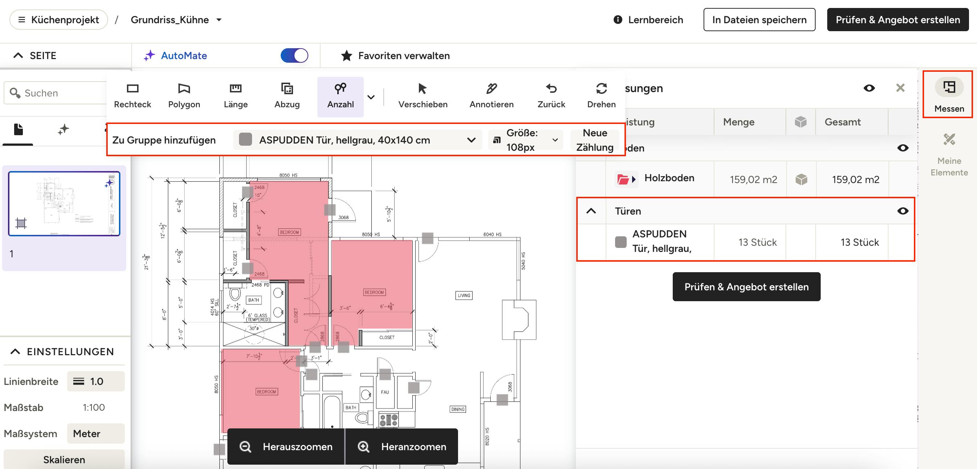Click the gray swatch in group dropdown

[246, 140]
